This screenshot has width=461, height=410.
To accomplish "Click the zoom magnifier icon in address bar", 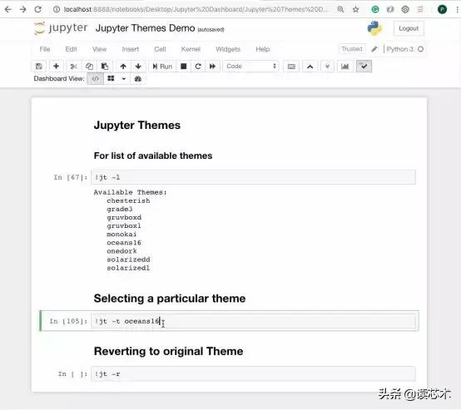I will tap(340, 9).
